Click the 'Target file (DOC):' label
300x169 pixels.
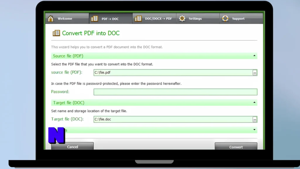[x=67, y=119]
